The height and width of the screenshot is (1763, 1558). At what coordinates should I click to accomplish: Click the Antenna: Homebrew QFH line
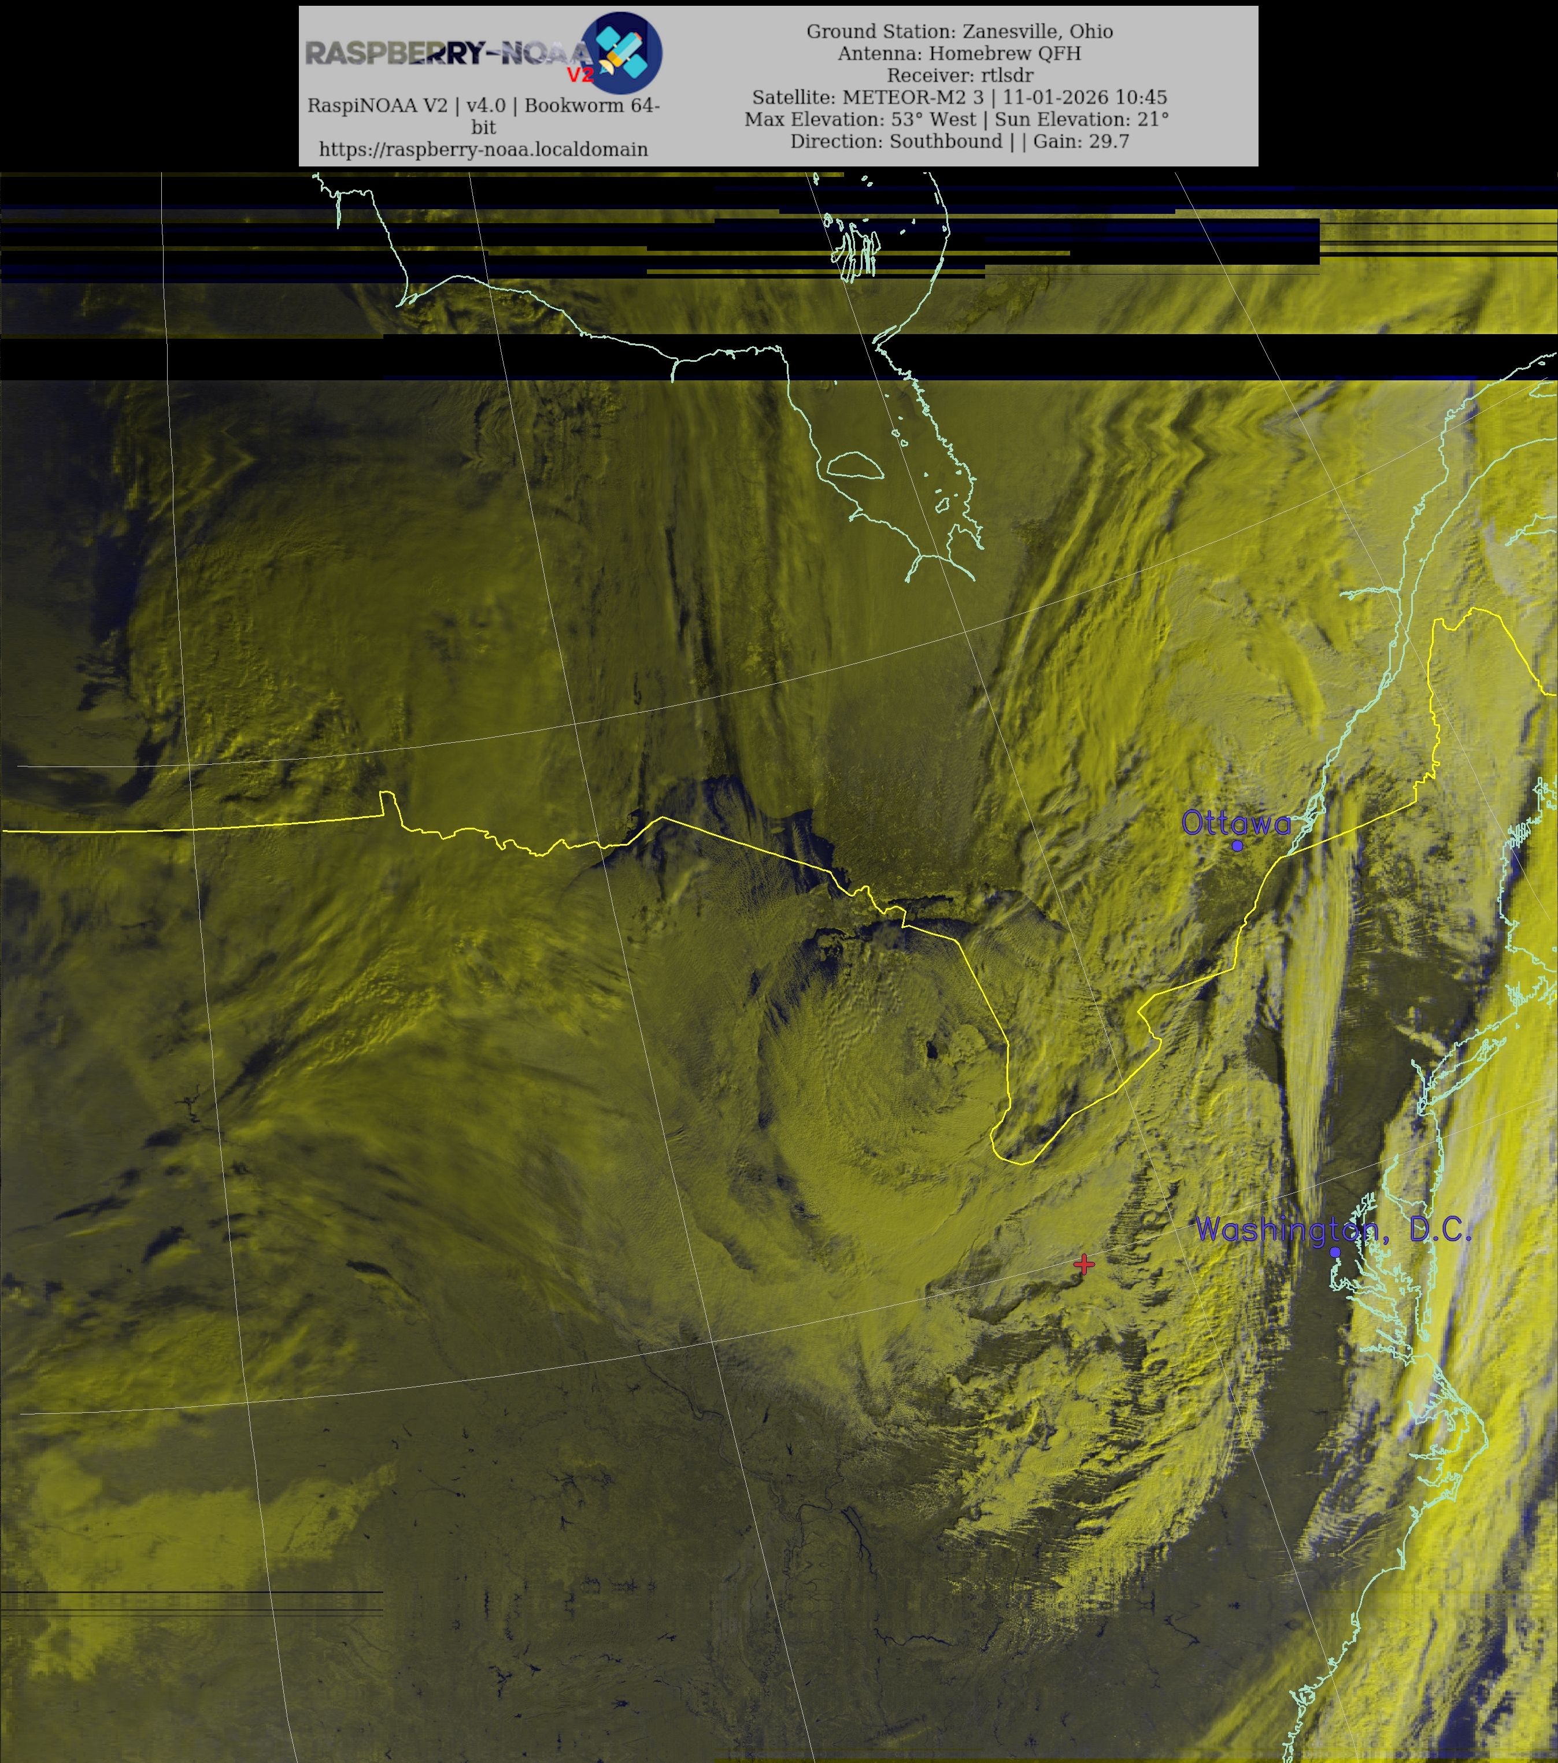[x=959, y=54]
